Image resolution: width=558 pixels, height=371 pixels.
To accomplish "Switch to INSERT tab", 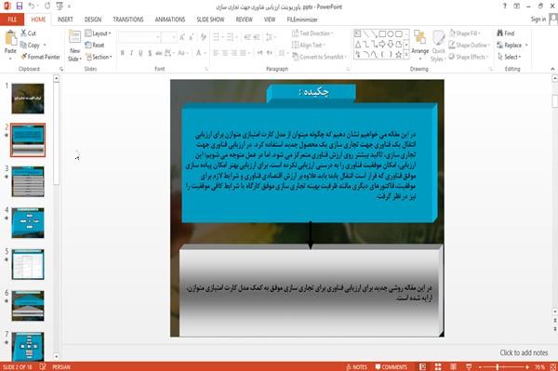I will click(x=65, y=20).
